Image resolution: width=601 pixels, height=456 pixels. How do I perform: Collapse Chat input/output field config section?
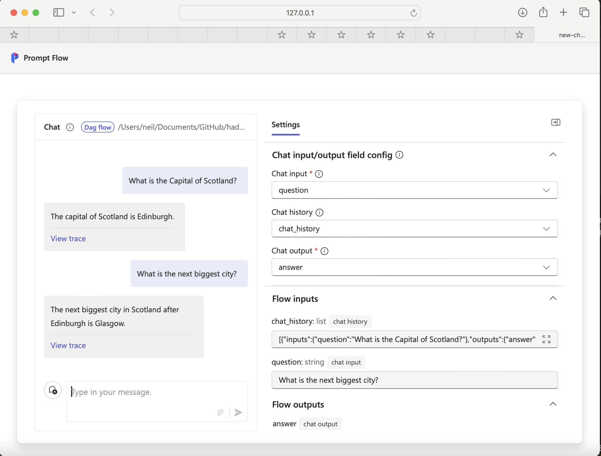click(x=553, y=155)
